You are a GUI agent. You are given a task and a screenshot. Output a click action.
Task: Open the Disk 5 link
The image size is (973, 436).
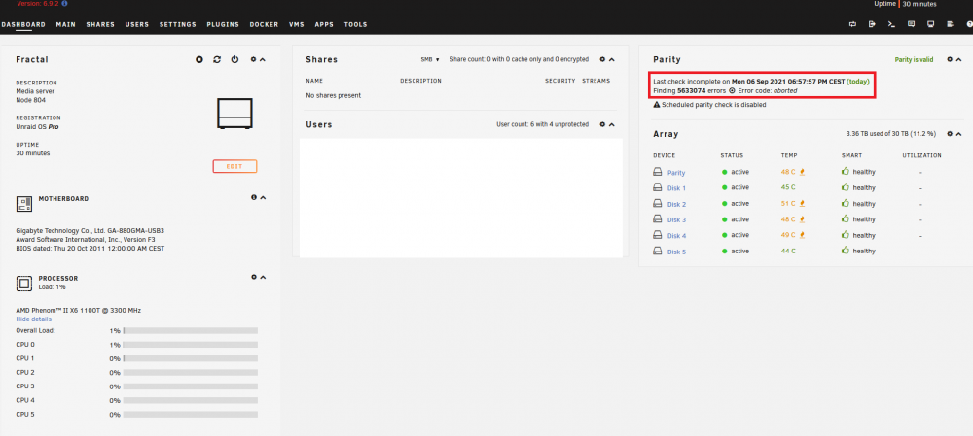tap(676, 252)
